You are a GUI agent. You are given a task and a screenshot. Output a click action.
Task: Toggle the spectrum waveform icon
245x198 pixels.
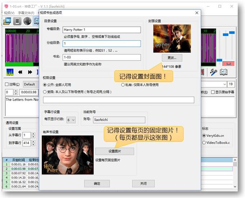(x=10, y=72)
